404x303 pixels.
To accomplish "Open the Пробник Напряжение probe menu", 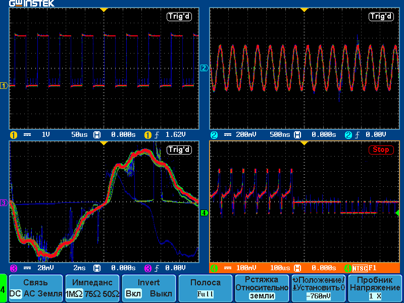I will pyautogui.click(x=375, y=288).
